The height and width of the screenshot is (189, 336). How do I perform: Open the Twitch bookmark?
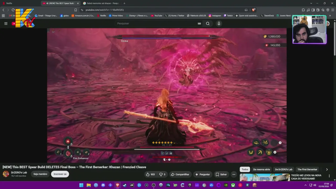click(x=228, y=16)
